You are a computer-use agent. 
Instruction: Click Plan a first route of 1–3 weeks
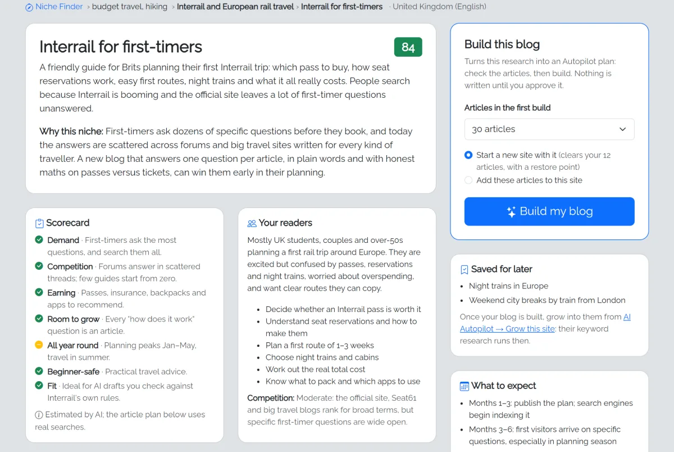[320, 345]
